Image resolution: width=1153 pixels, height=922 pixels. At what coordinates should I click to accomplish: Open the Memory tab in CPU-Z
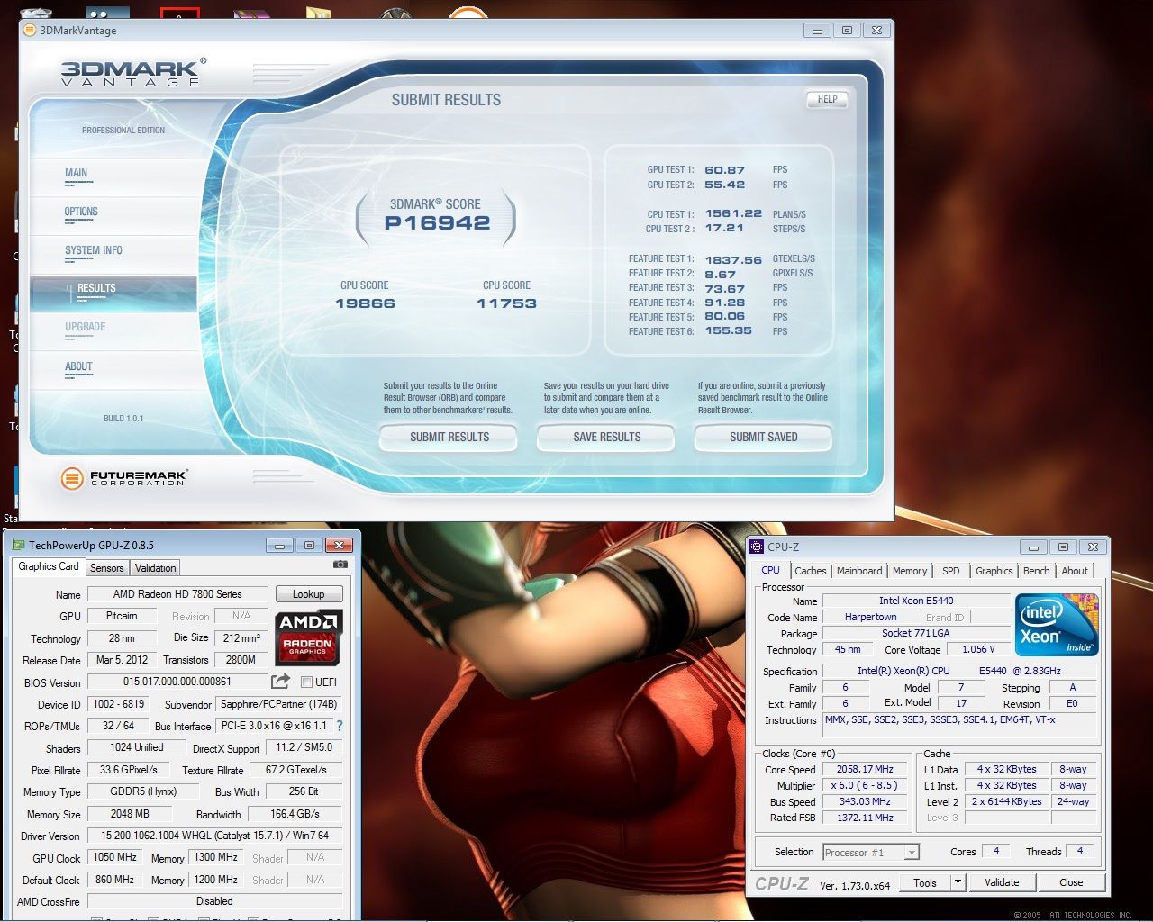[x=910, y=571]
